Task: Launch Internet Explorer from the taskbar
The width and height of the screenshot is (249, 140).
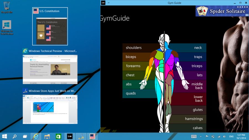Action: [36, 136]
